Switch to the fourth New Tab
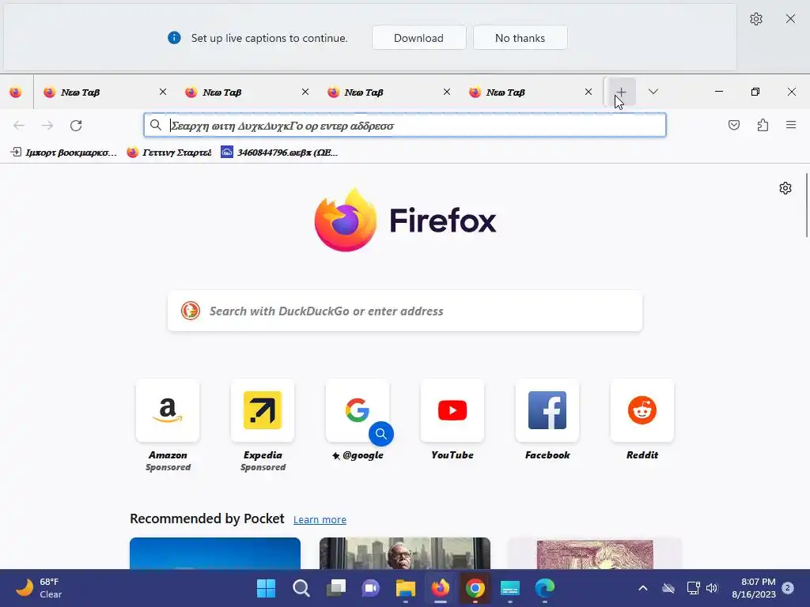 (524, 92)
